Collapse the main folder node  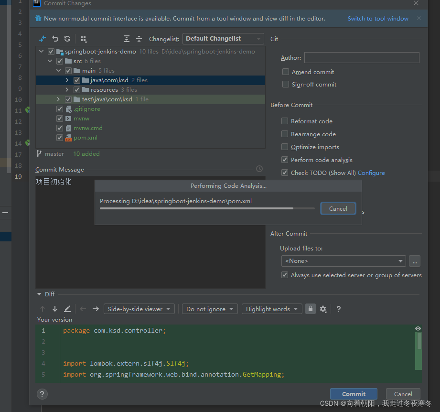[59, 70]
